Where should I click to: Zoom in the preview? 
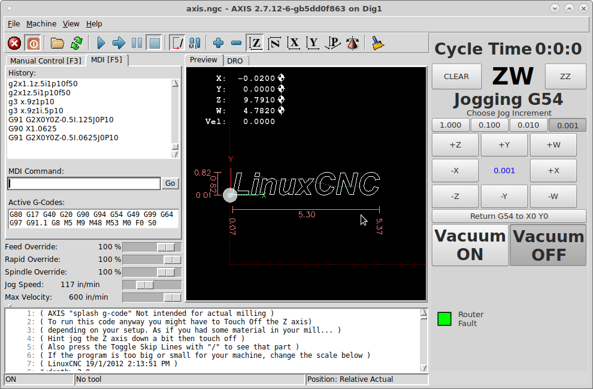tap(218, 43)
